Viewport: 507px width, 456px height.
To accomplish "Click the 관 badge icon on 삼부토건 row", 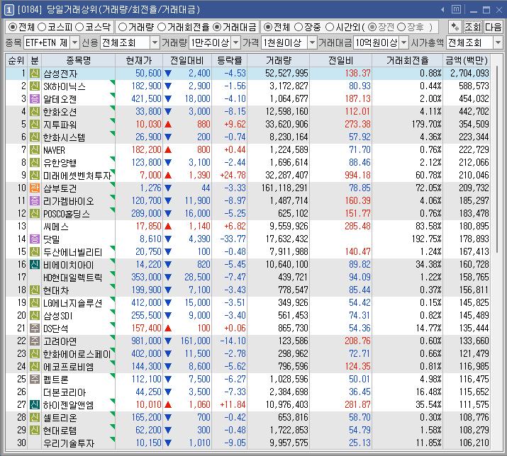I will 35,188.
